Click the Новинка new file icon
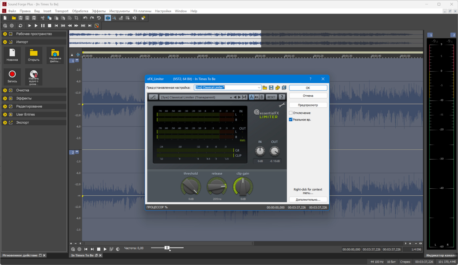 [12, 55]
